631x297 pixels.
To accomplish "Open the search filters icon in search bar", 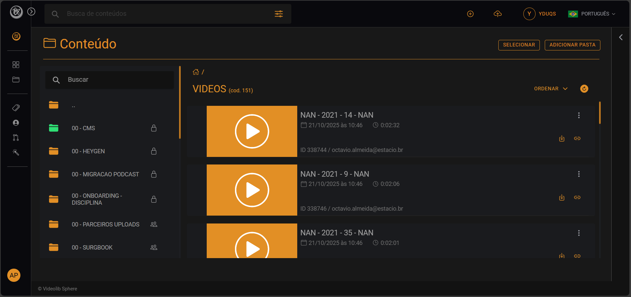I will coord(279,14).
